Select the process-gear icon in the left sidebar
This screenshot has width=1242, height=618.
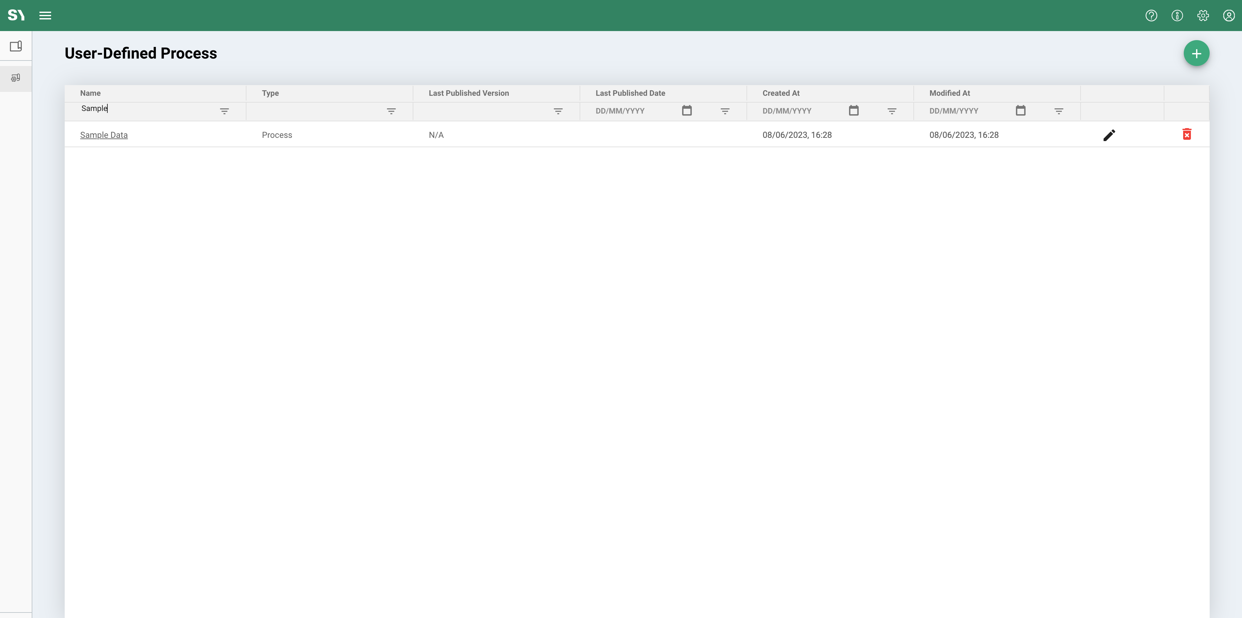pyautogui.click(x=16, y=77)
